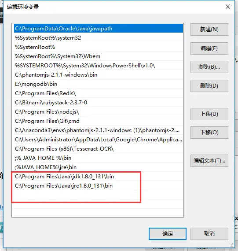Select the Google\Chrome\Applica... path entry
Viewport: 238px width, 251px height.
tap(99, 140)
